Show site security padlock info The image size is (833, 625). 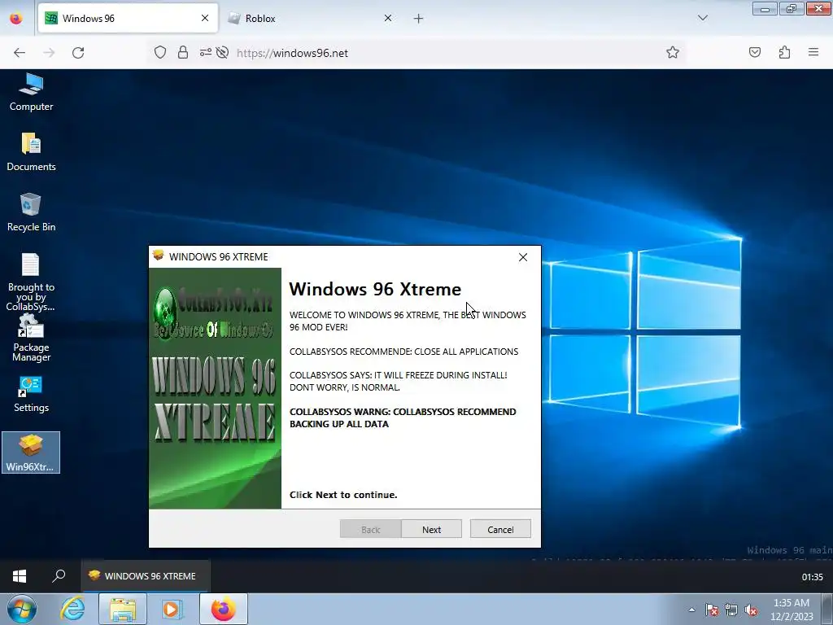[x=183, y=52]
